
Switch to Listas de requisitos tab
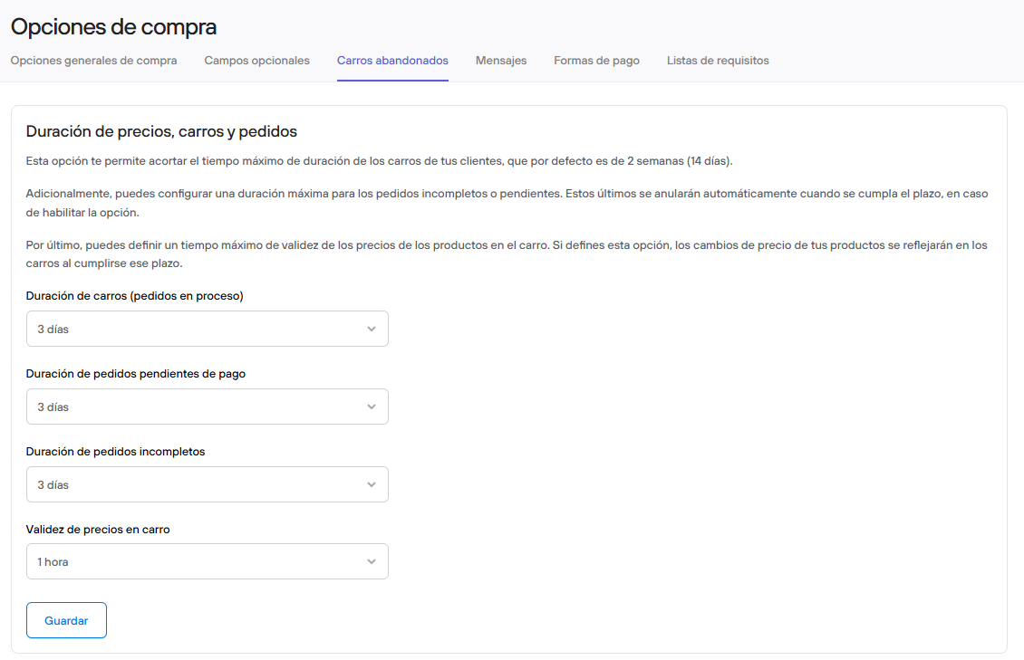(x=718, y=61)
